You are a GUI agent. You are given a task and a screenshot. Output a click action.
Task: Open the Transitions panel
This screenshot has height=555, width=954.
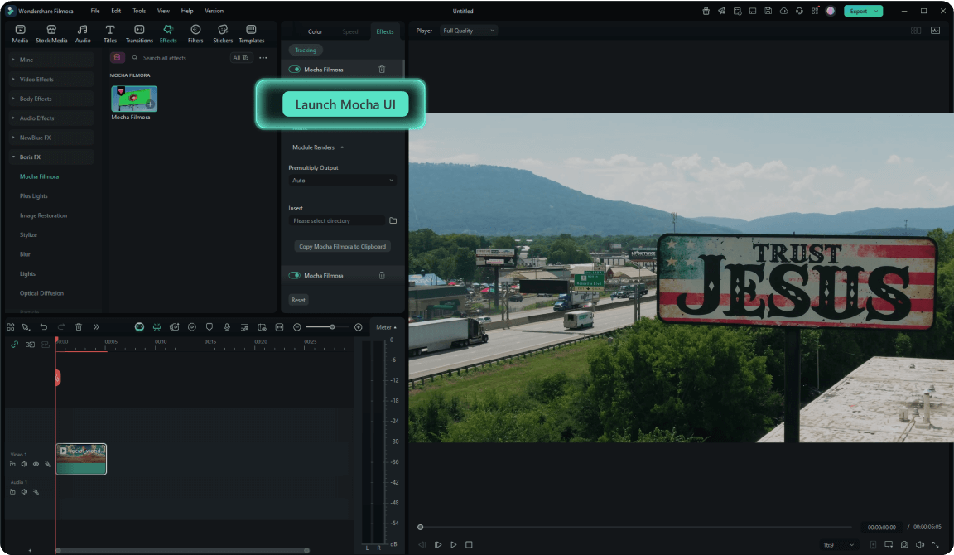point(139,33)
